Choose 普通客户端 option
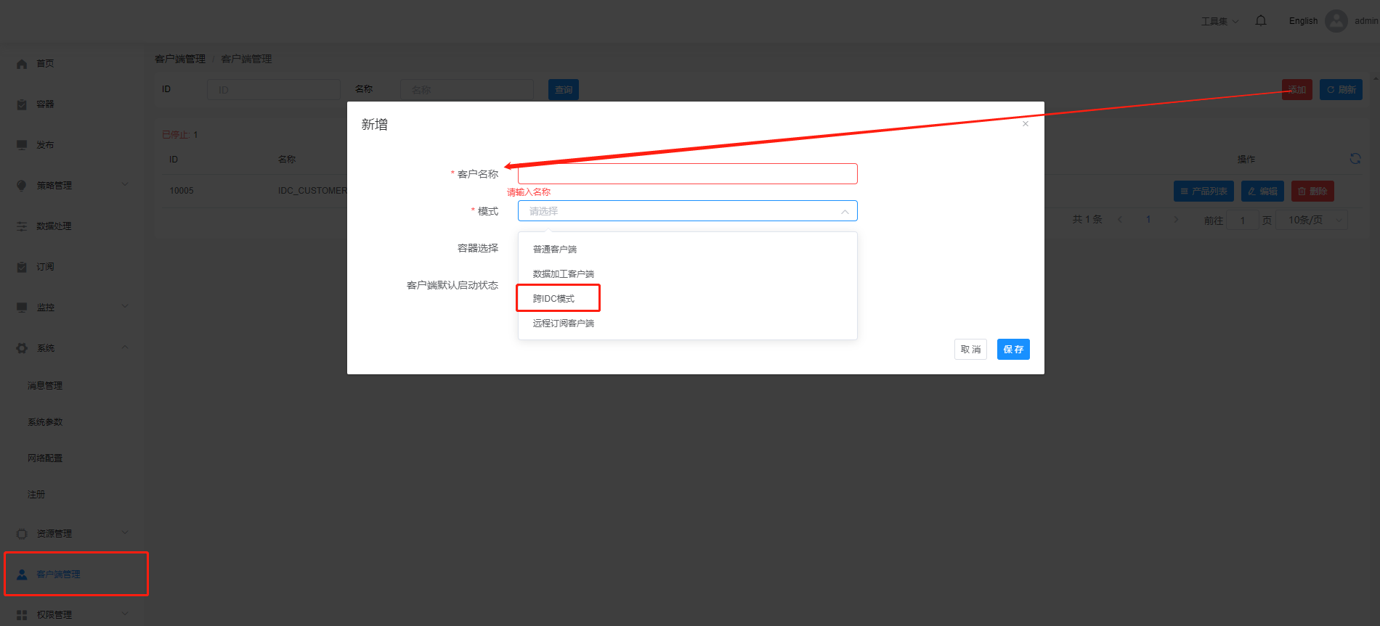This screenshot has width=1380, height=626. click(555, 250)
